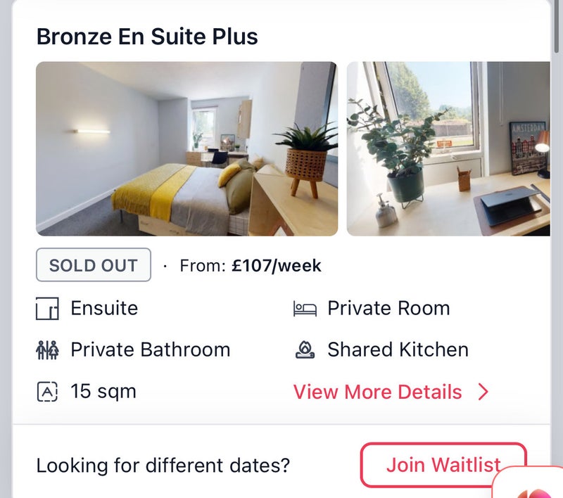Click the Shared Kitchen label
The image size is (563, 498).
[x=398, y=350]
